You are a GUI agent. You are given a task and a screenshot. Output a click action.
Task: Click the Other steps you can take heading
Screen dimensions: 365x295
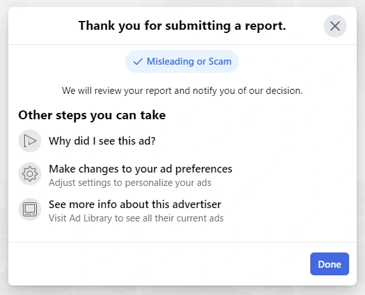point(92,115)
